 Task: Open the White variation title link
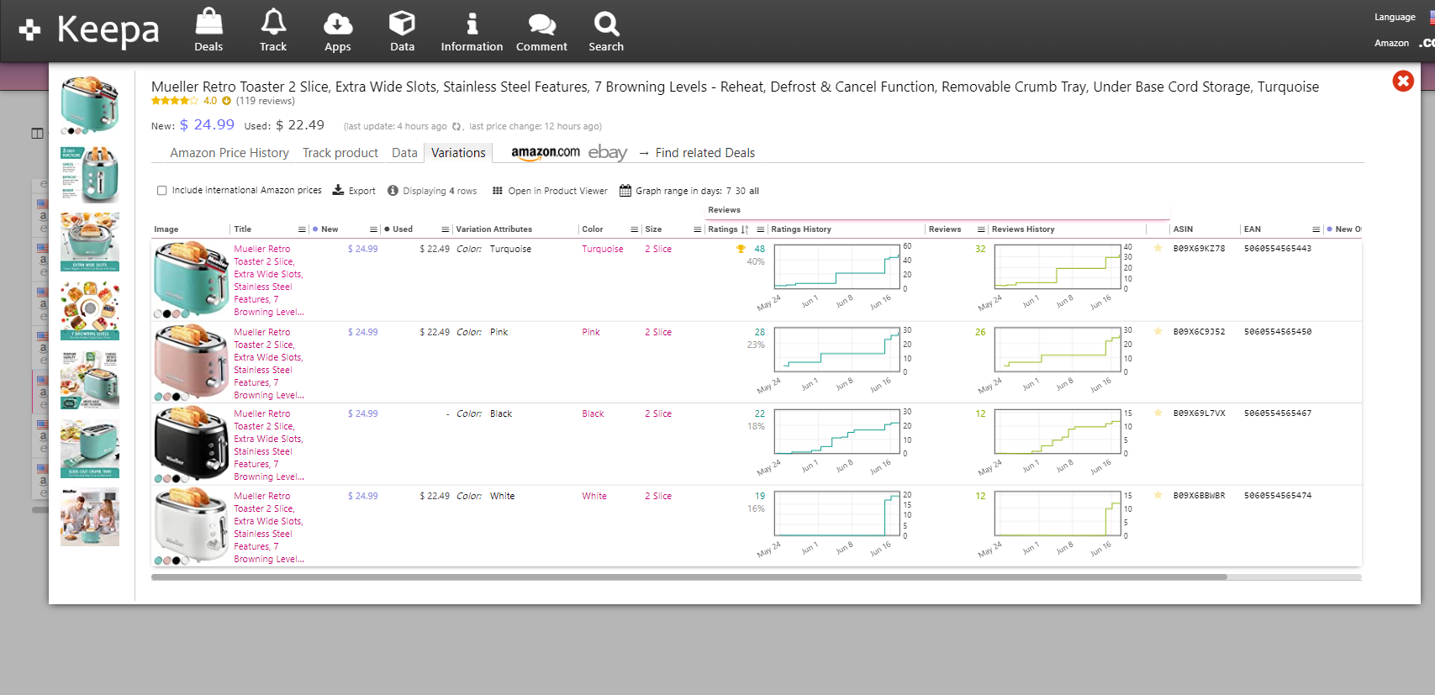[269, 528]
